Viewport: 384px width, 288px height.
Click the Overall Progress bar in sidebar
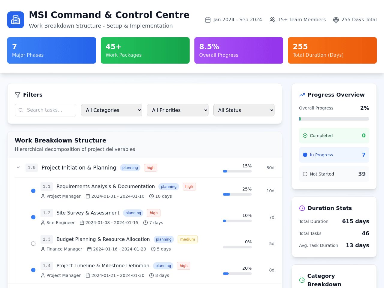click(334, 119)
